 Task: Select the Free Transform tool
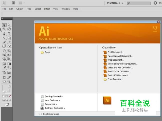pos(9,55)
